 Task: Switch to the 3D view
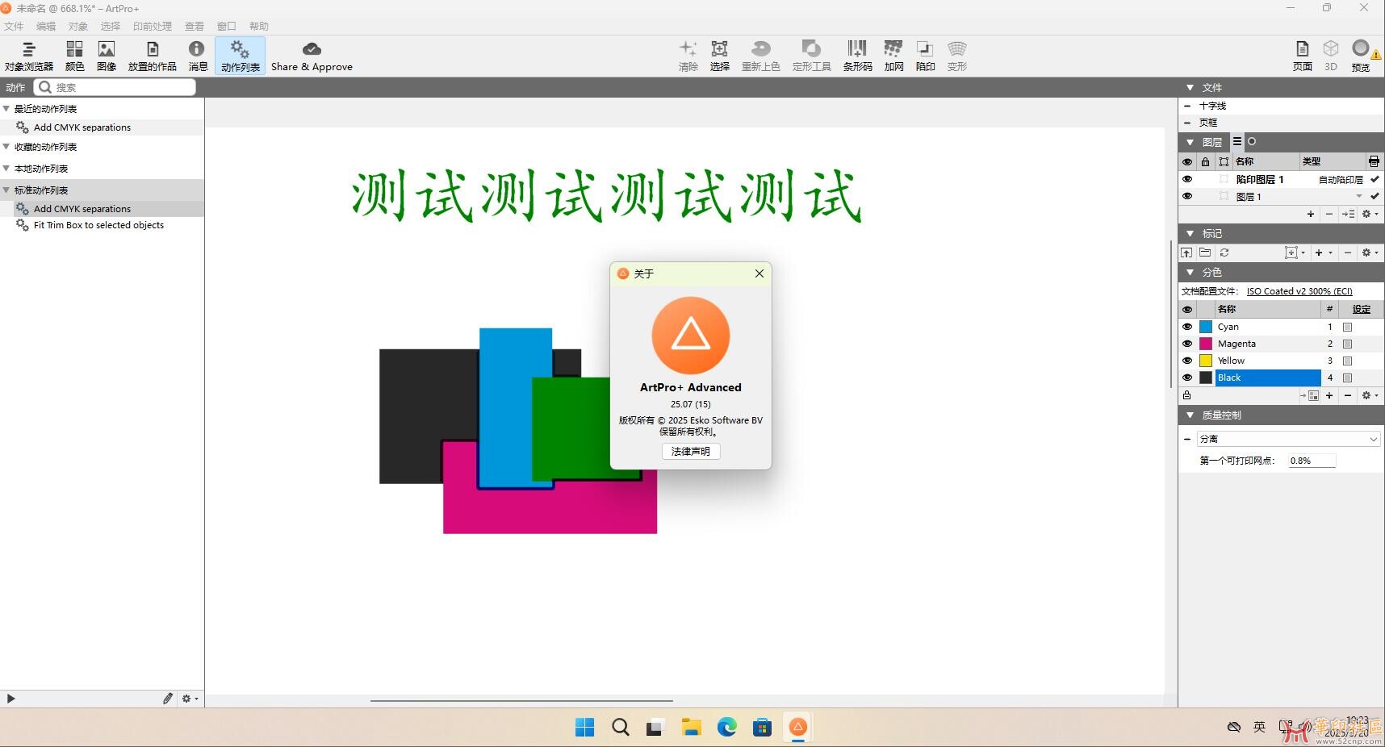(1331, 56)
